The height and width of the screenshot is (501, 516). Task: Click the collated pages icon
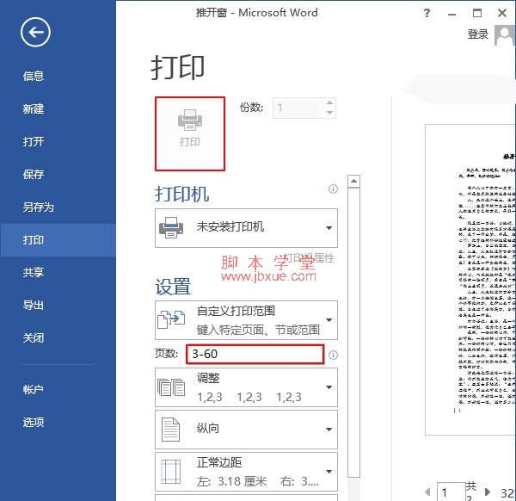click(x=171, y=387)
